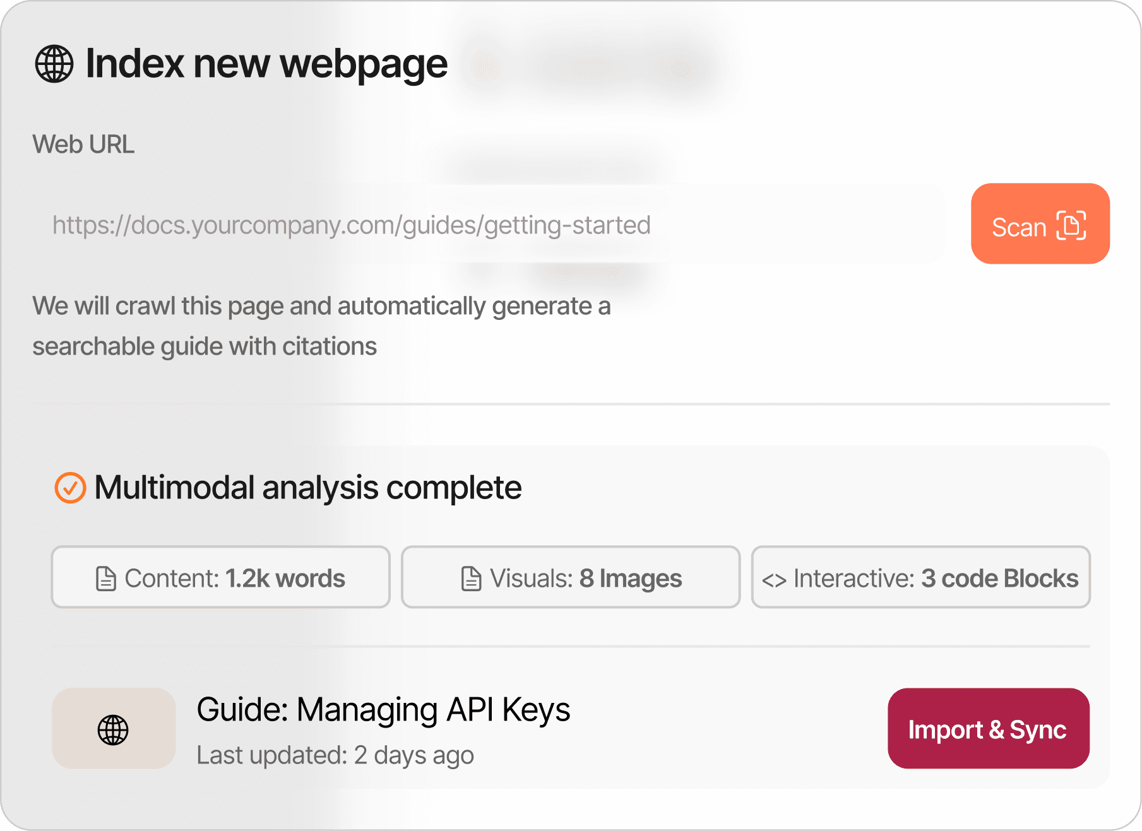Select the Interactive: 3 code Blocks chip
This screenshot has width=1142, height=831.
tap(921, 577)
